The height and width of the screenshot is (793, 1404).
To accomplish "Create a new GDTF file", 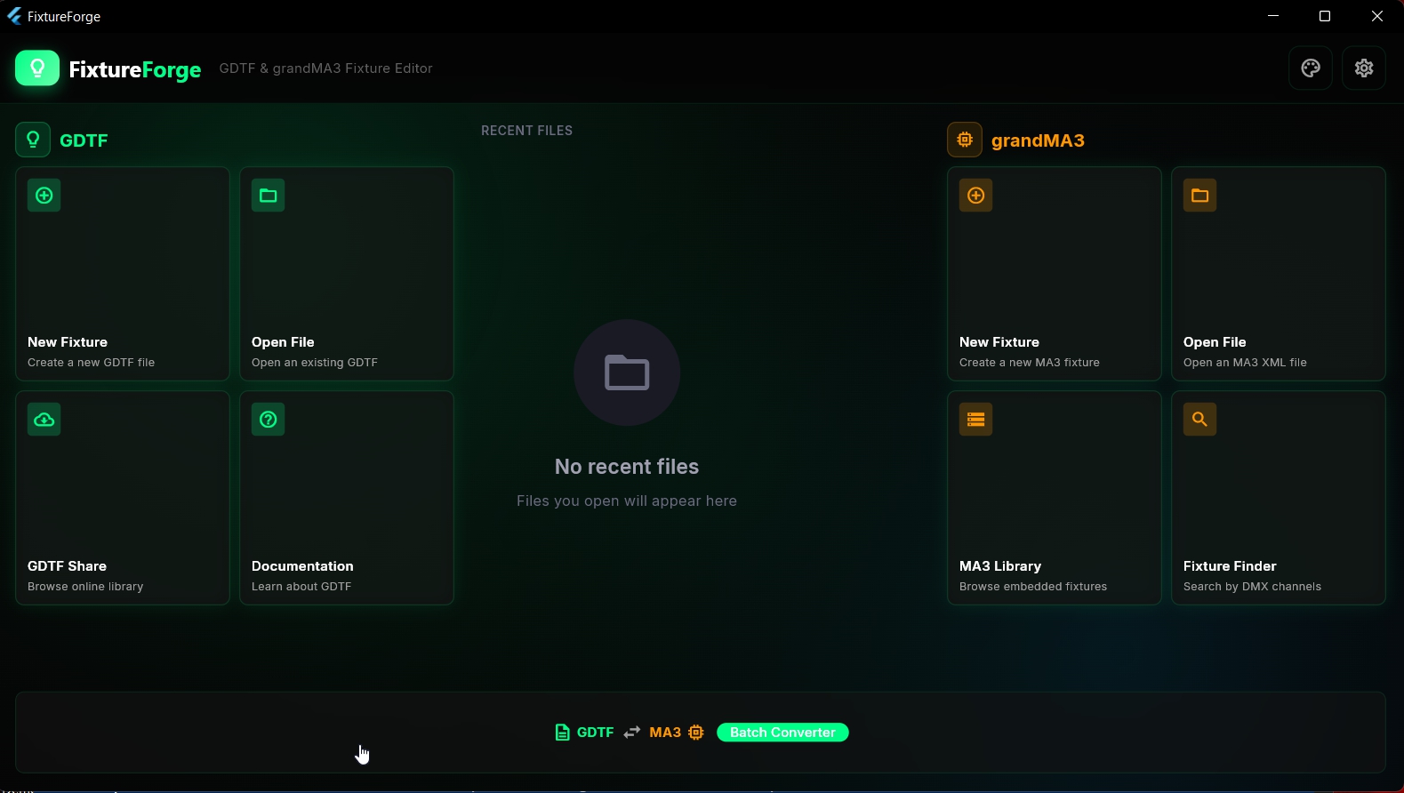I will pos(123,274).
